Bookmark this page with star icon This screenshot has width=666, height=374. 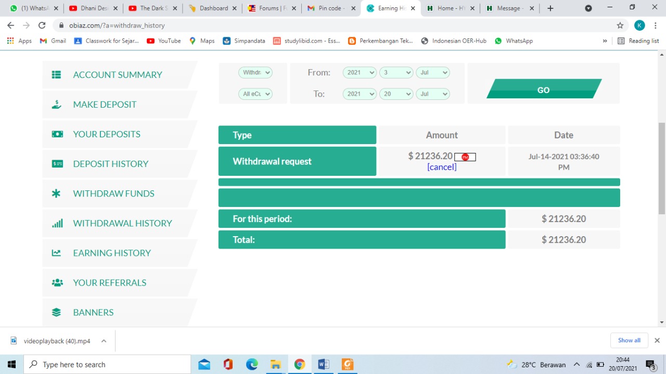[x=620, y=25]
